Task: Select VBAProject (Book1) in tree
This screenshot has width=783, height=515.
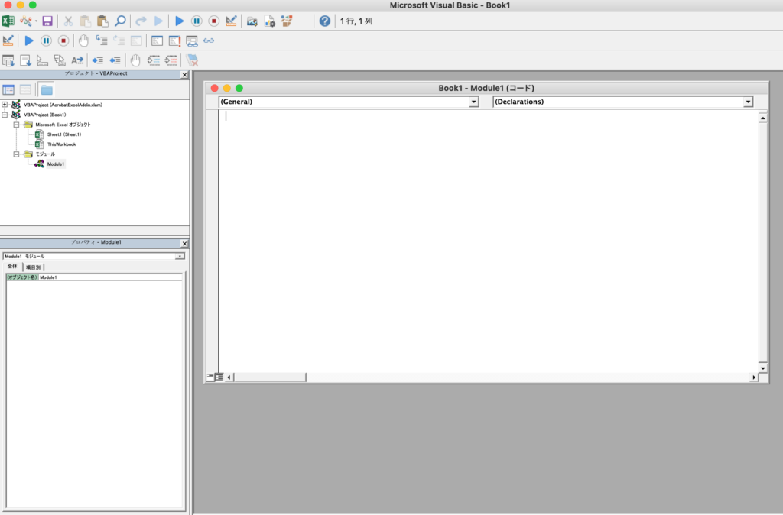Action: [45, 115]
